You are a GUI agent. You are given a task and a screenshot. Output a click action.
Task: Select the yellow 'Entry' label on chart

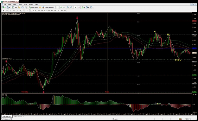tap(178, 60)
